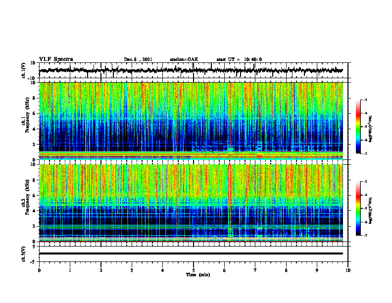Click "-5" on ch.2 color bar scale
392x303 pixels.
(365, 208)
